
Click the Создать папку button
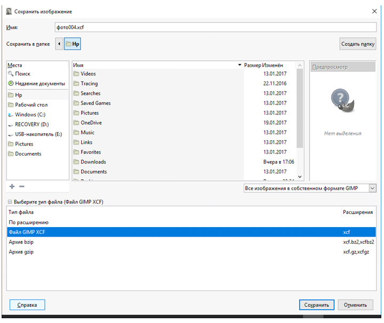pos(357,44)
